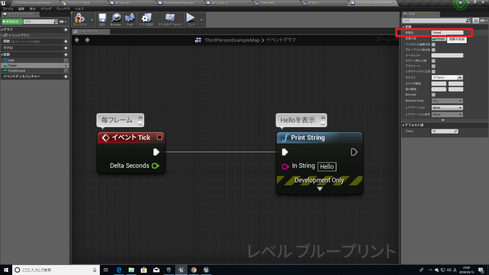Select FinishCount variable
The image size is (489, 275).
click(17, 71)
